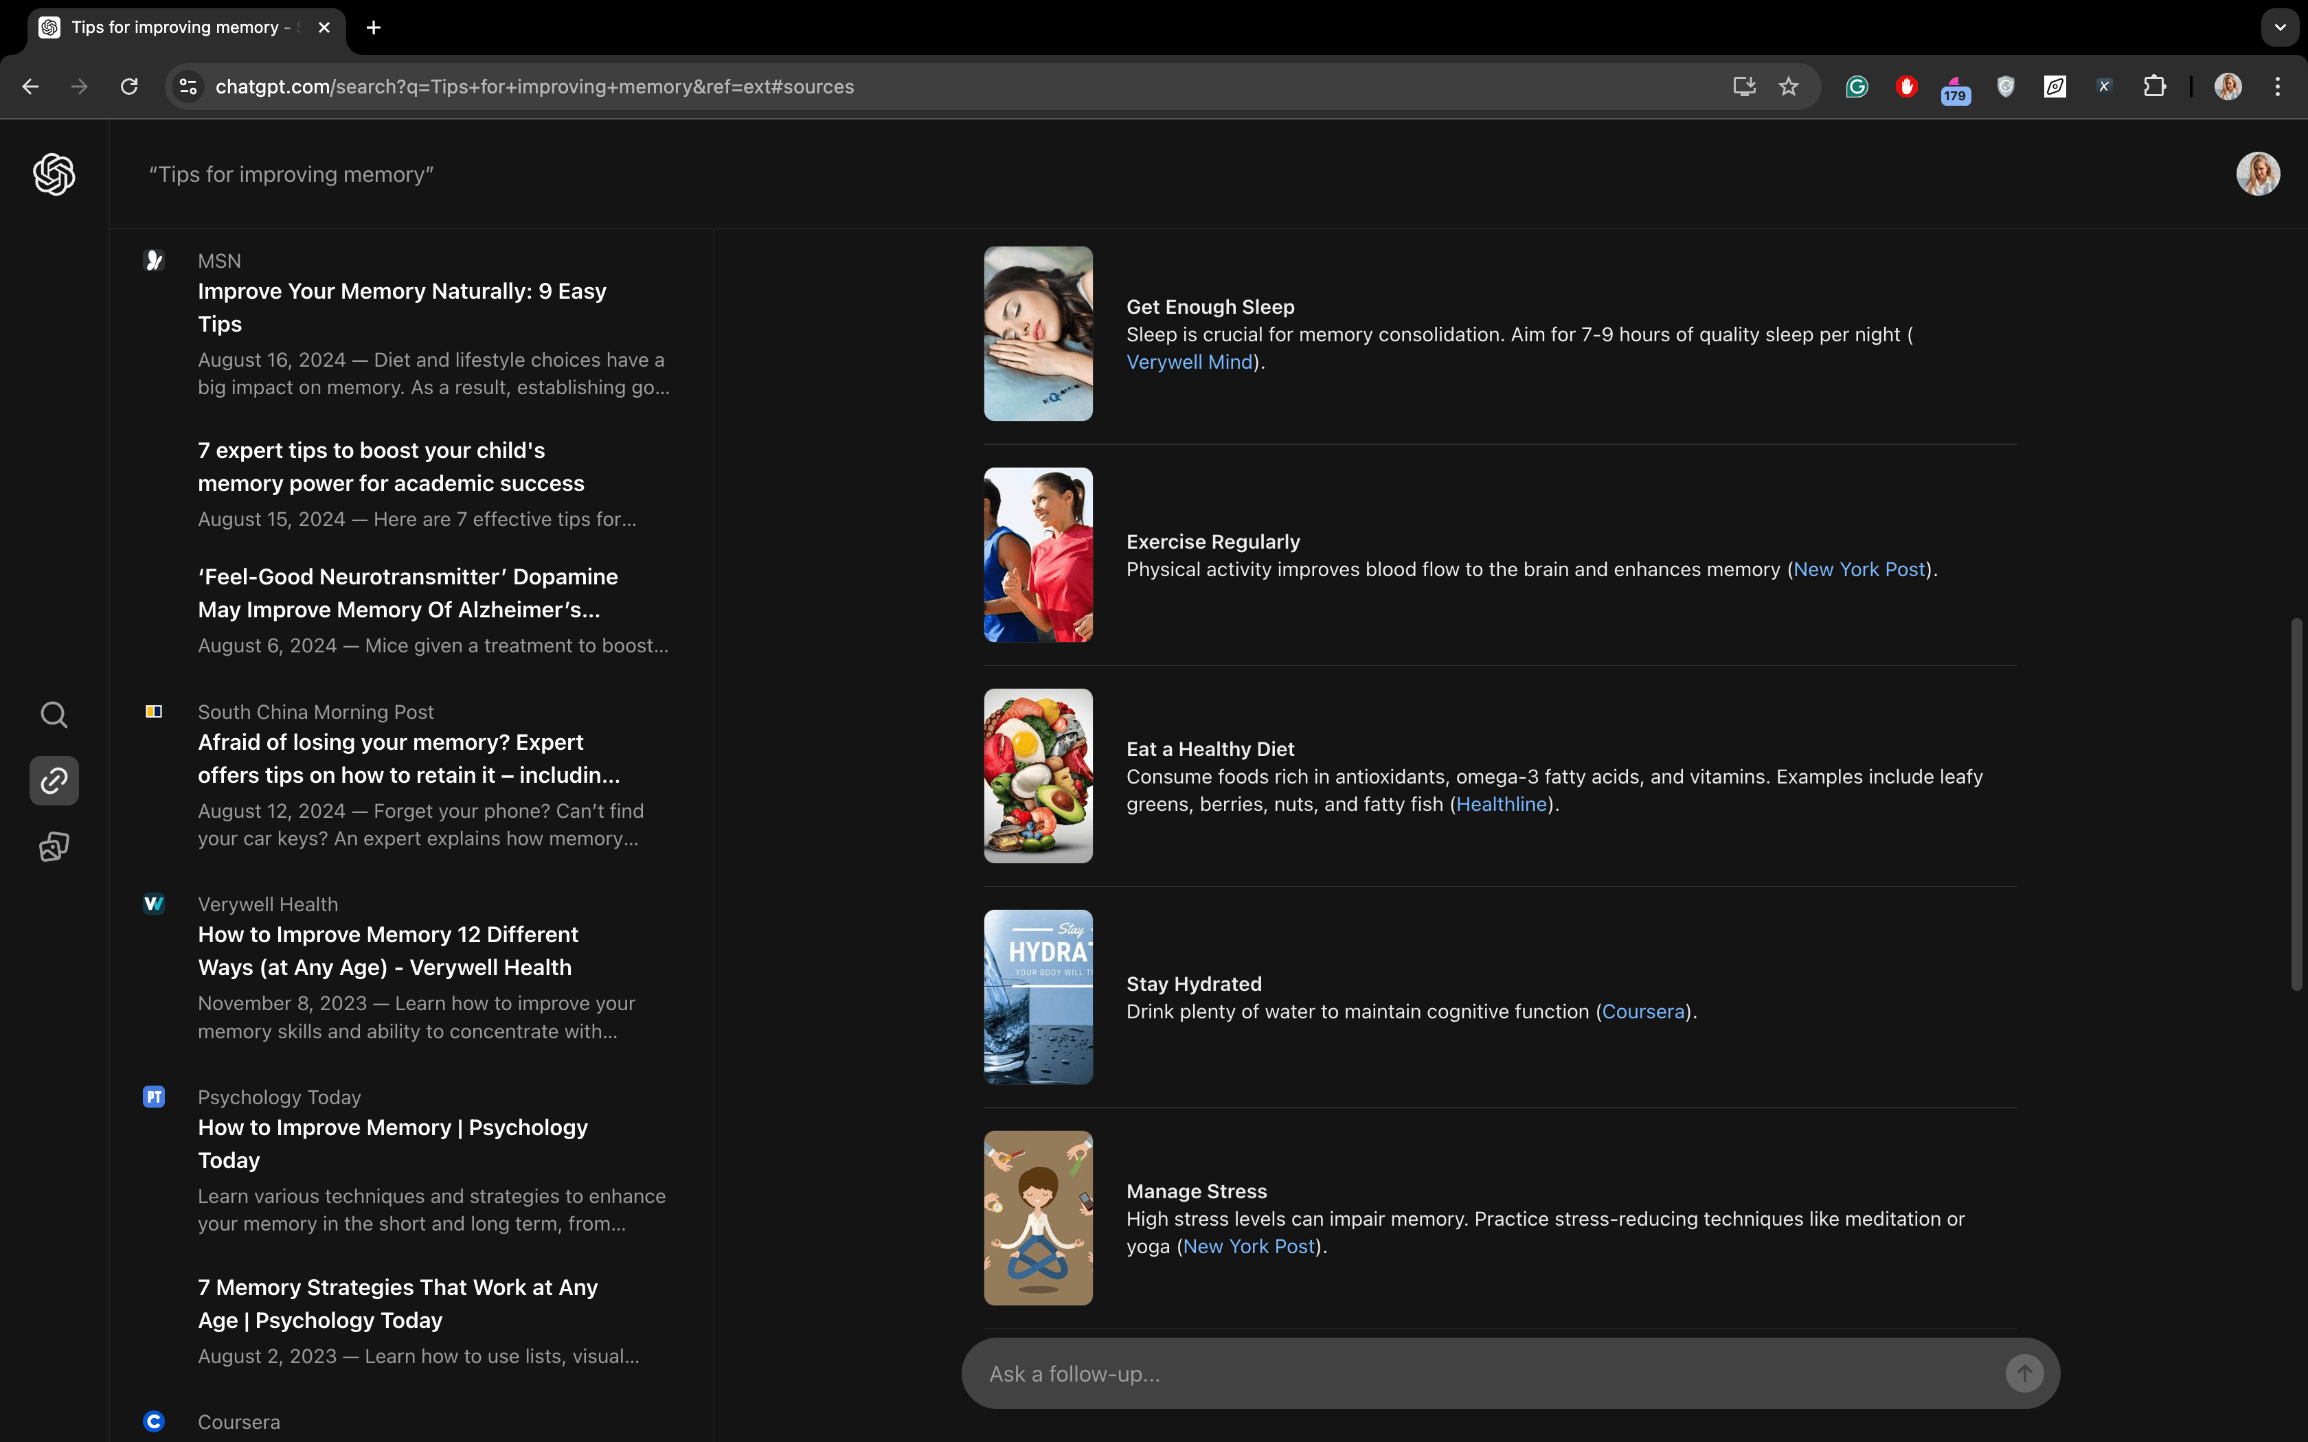Select the sources link icon in sidebar

[x=54, y=781]
